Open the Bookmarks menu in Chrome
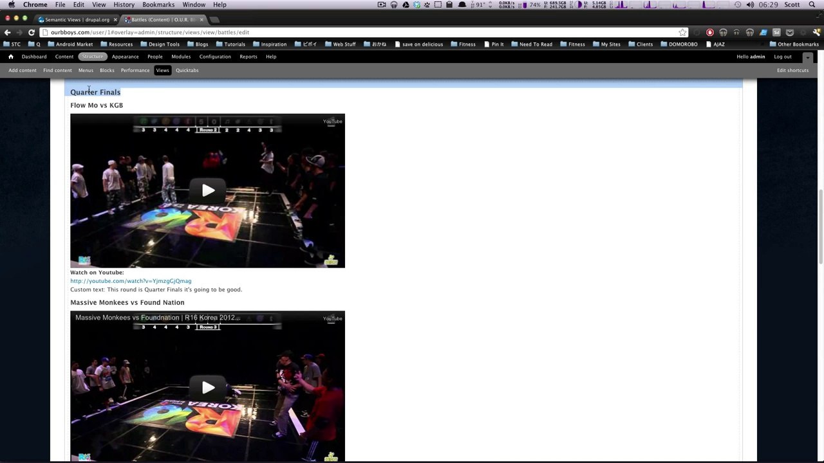 click(x=158, y=5)
